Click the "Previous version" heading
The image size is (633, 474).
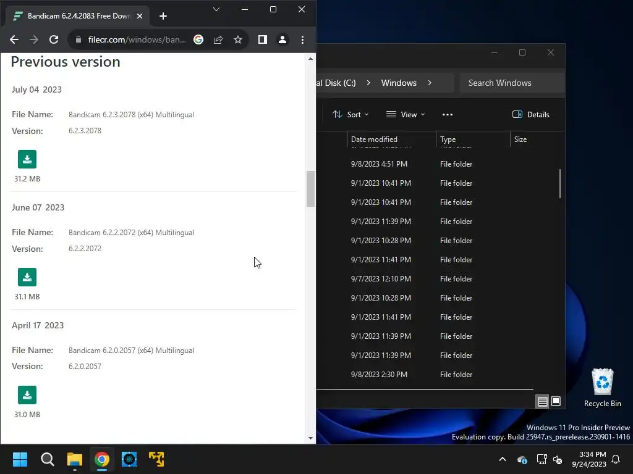(66, 62)
